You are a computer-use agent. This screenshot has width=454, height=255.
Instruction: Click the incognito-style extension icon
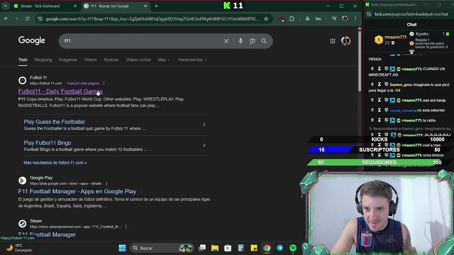pyautogui.click(x=307, y=19)
